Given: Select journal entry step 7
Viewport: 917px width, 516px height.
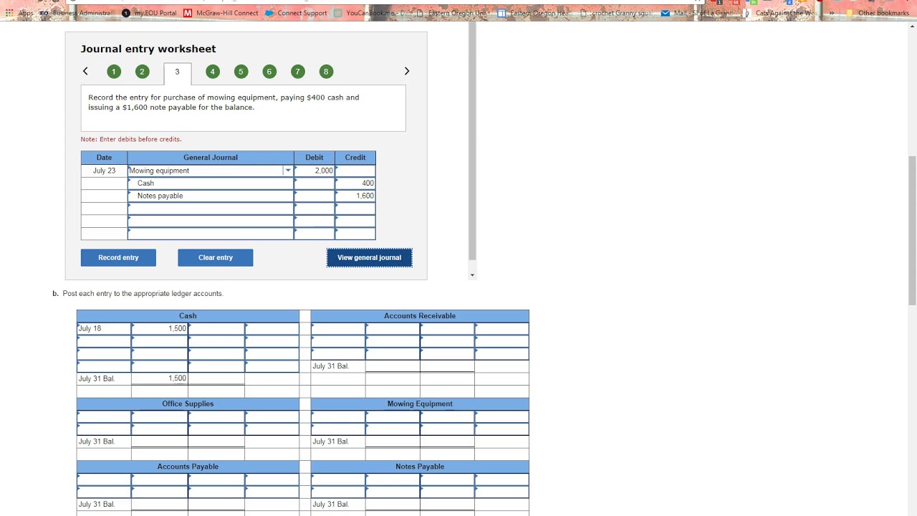Looking at the screenshot, I should 298,71.
